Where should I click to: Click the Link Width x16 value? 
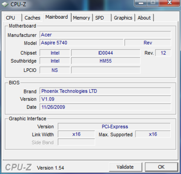pos(76,134)
